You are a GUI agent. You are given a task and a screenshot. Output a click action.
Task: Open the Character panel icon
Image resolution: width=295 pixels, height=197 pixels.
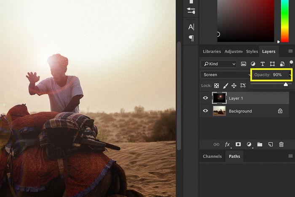[191, 27]
